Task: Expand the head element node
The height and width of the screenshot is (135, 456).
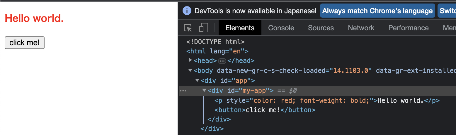Action: 190,60
